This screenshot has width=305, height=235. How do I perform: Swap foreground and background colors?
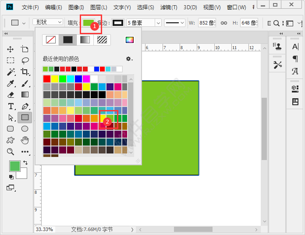[25, 162]
